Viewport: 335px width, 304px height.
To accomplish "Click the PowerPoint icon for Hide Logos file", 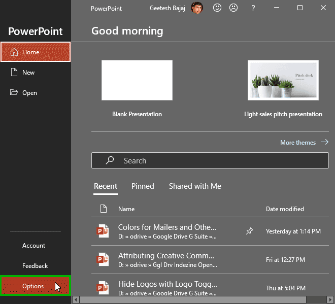I will (x=103, y=288).
